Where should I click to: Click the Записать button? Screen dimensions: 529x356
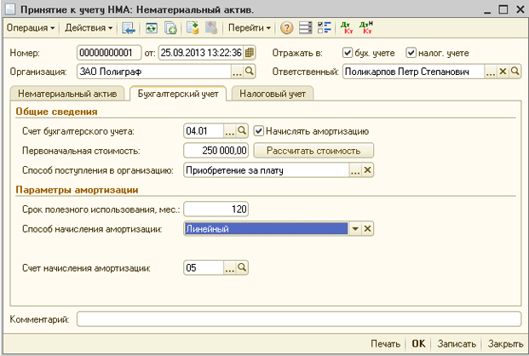coord(457,343)
